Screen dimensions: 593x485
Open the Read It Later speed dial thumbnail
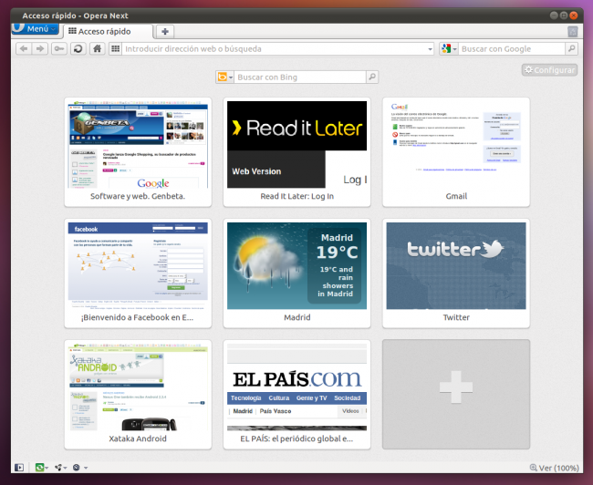pyautogui.click(x=296, y=144)
